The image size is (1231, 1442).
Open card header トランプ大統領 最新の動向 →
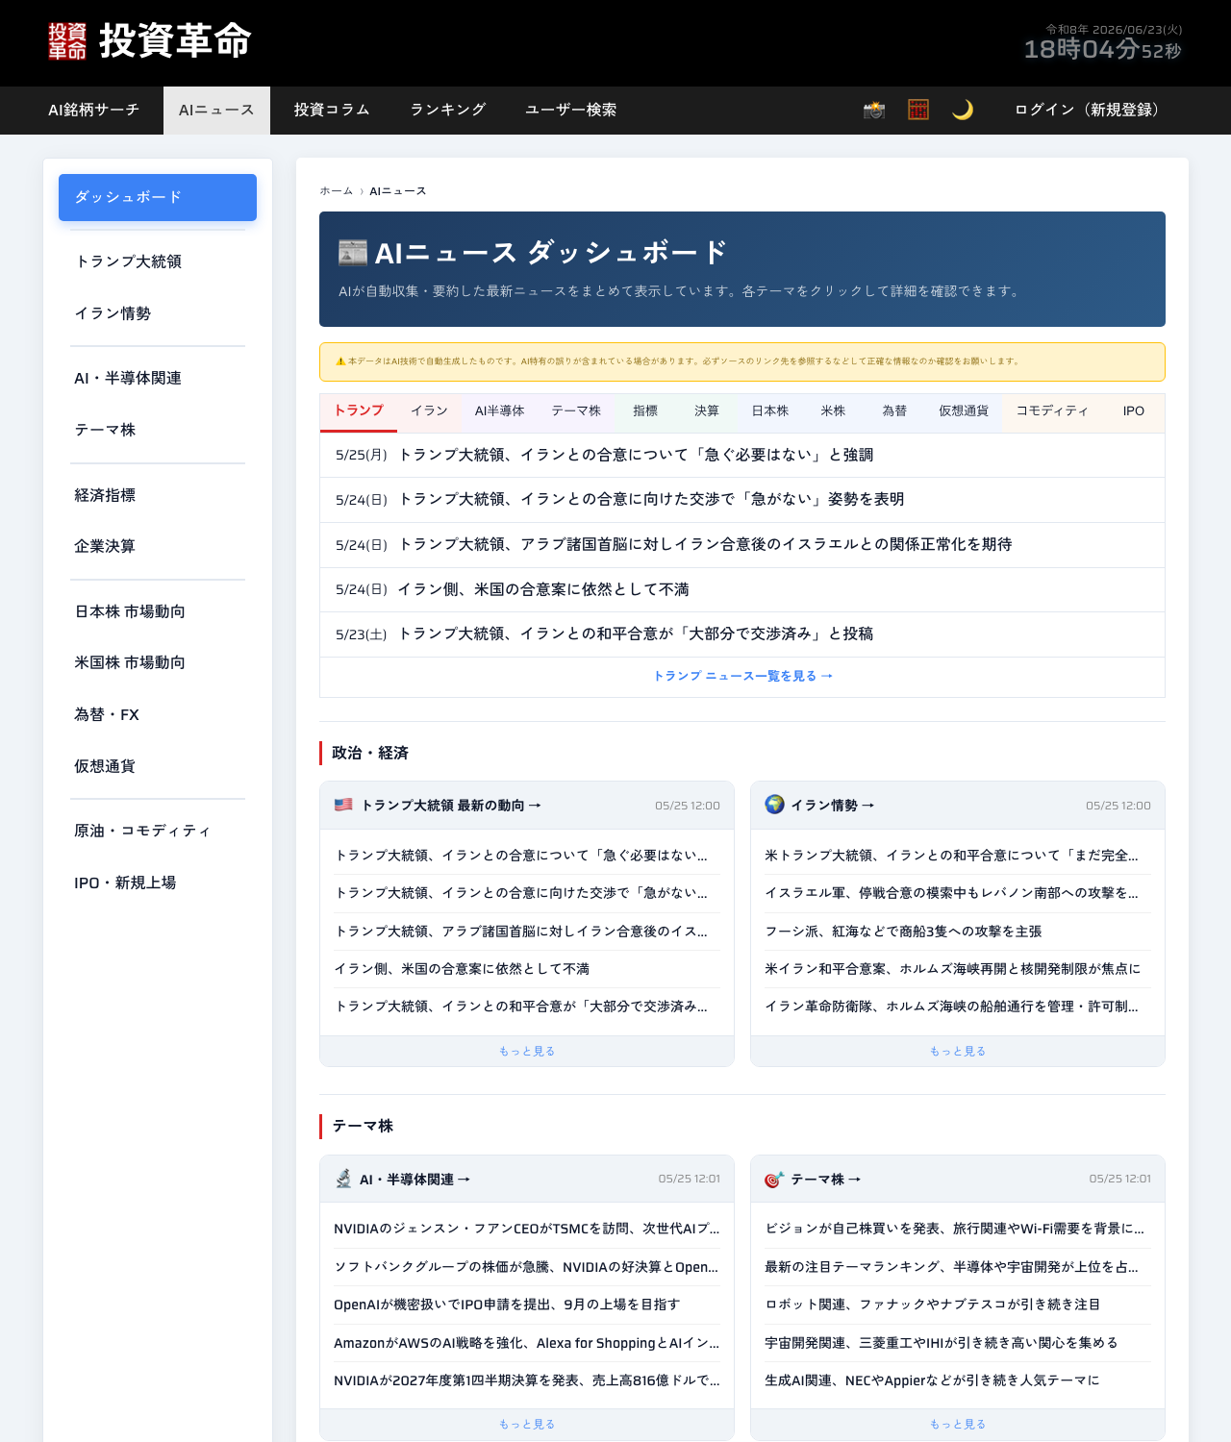coord(451,806)
